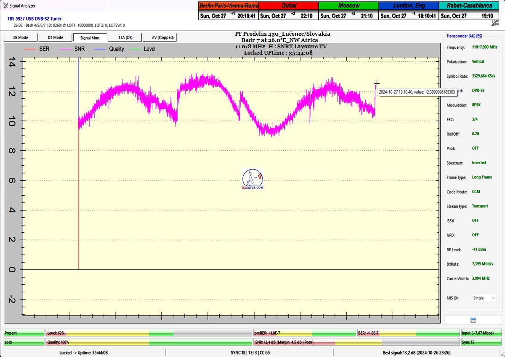
Task: Click the red BER legend line
Action: tap(29, 49)
